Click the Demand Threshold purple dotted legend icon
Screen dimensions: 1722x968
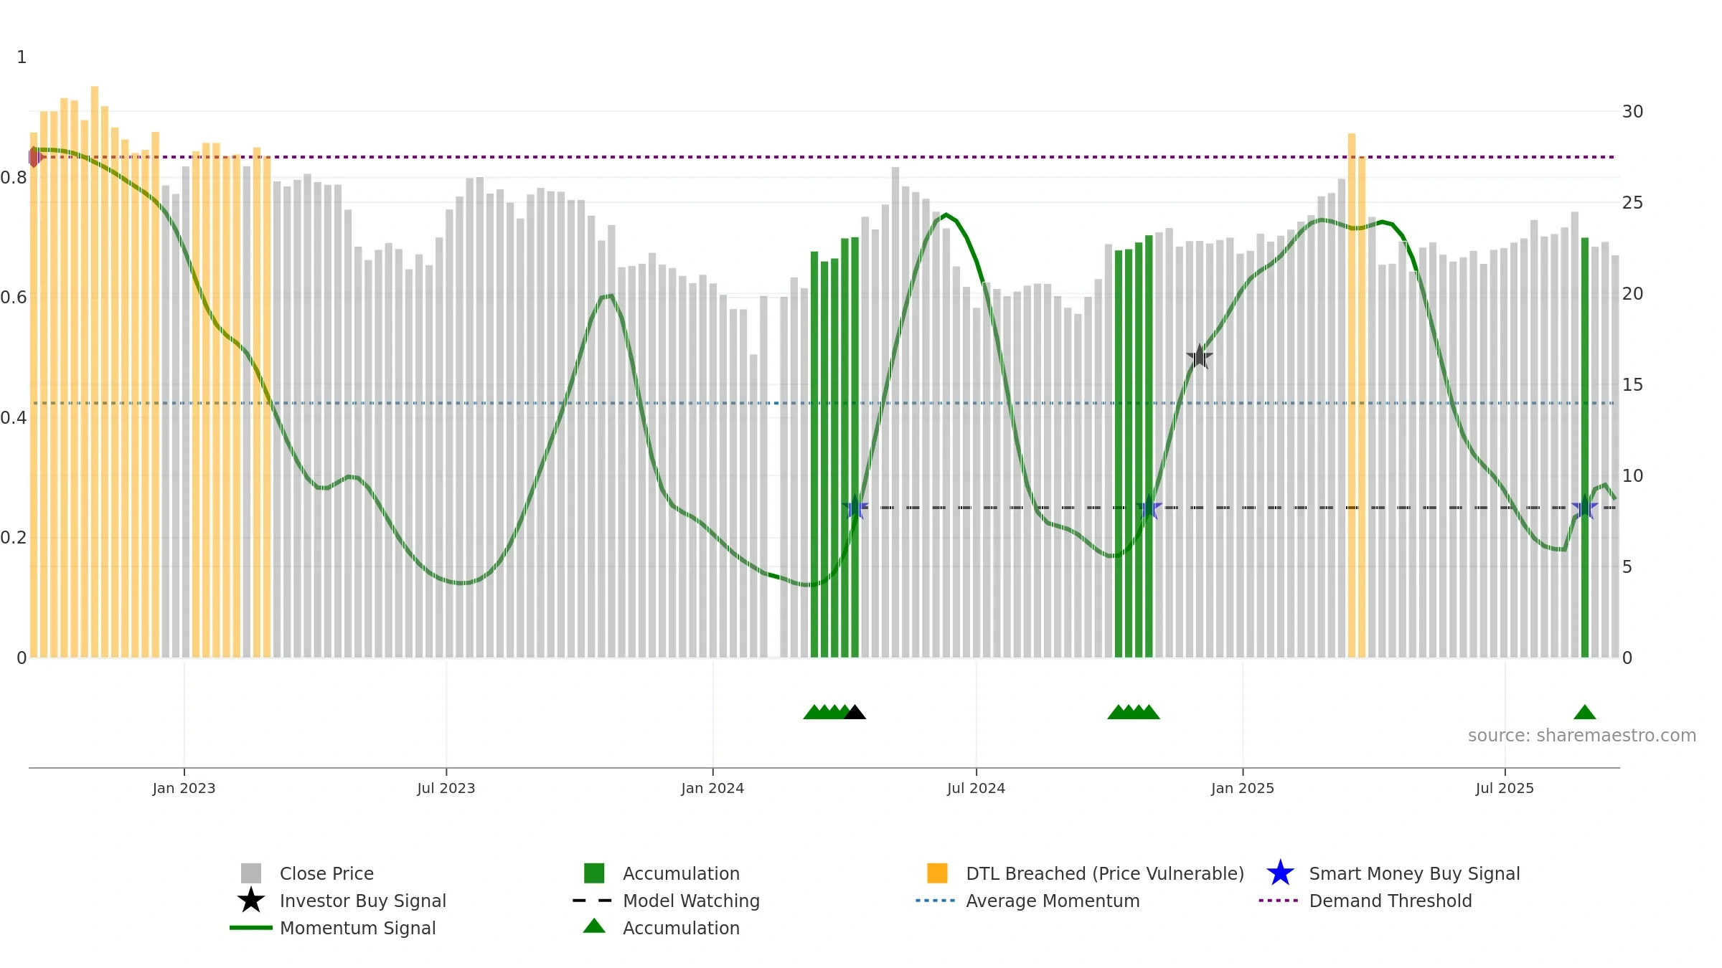tap(1279, 901)
